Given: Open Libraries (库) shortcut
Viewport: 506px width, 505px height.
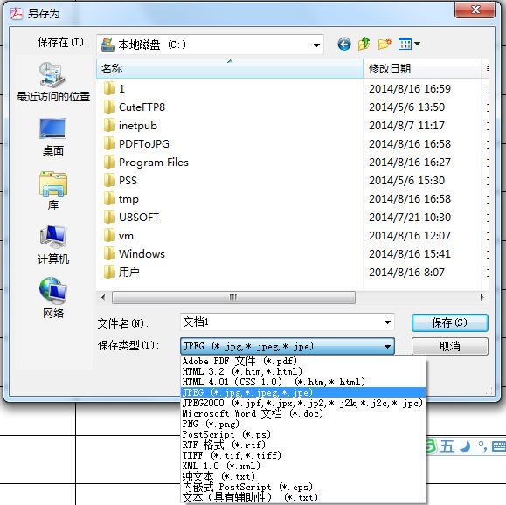Looking at the screenshot, I should 53,190.
